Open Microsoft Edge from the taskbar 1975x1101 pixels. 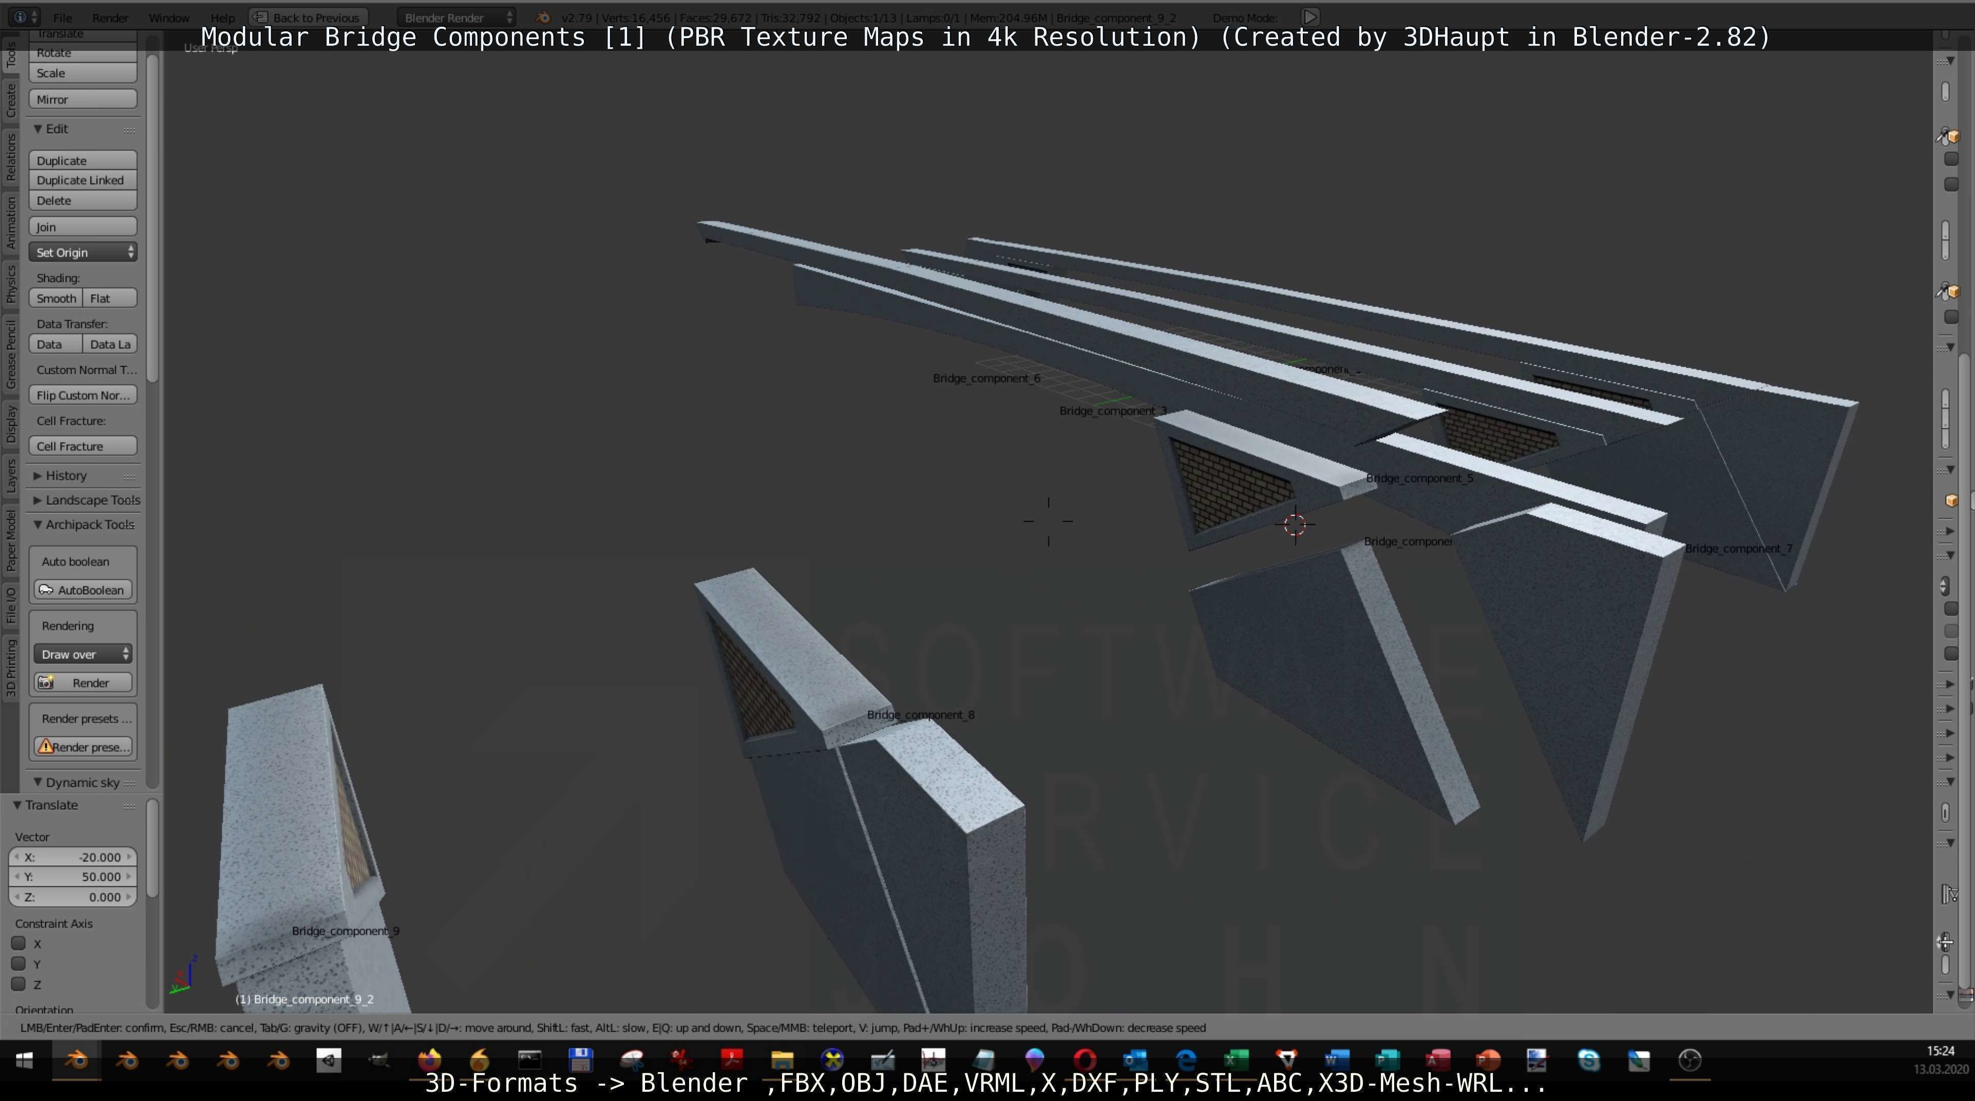click(x=1185, y=1060)
